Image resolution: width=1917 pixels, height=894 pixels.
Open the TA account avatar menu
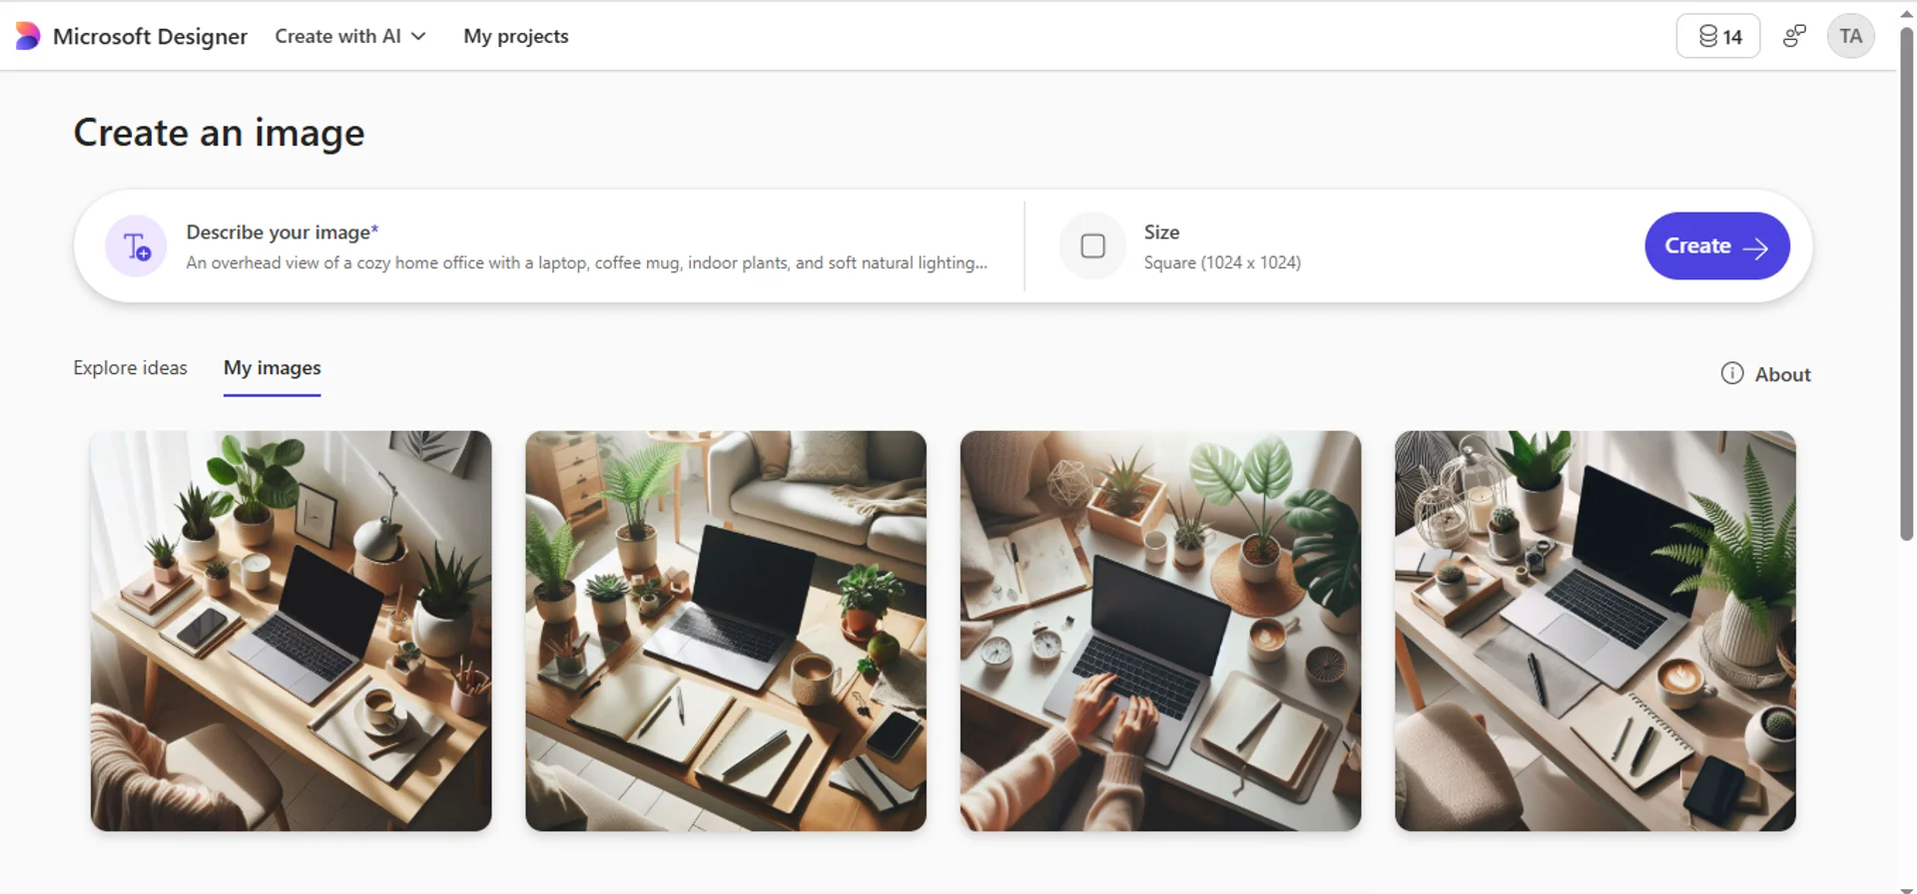[x=1850, y=36]
